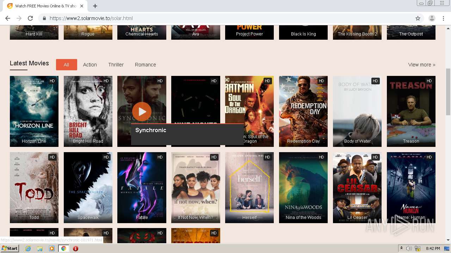Close the solarmovie browser tab

point(82,6)
